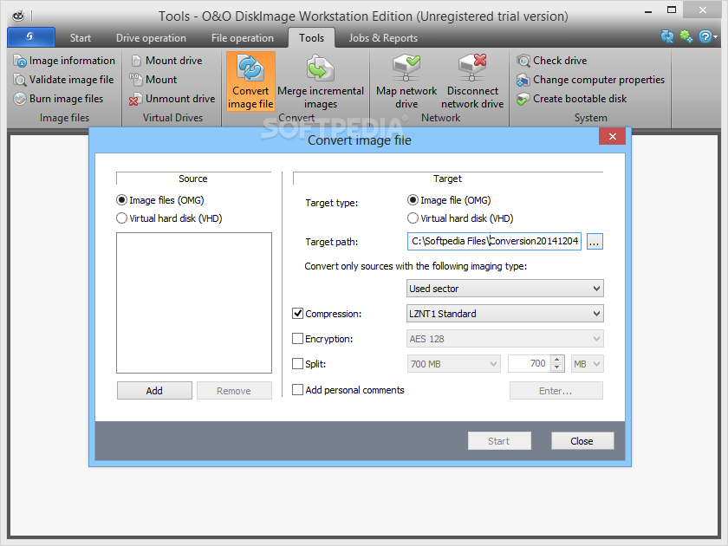Select source Virtual hard disk (VHD)

pos(121,218)
